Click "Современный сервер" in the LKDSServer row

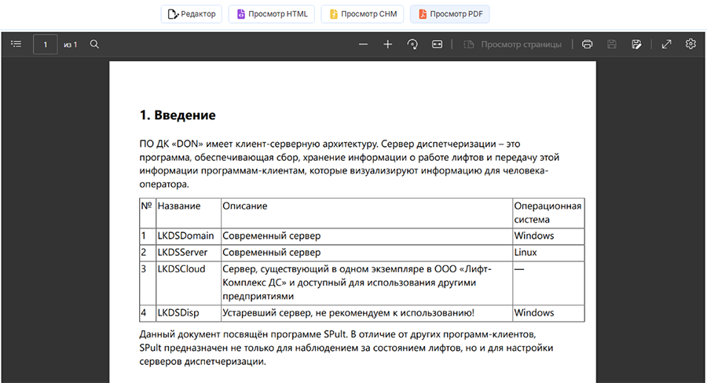[x=367, y=253]
